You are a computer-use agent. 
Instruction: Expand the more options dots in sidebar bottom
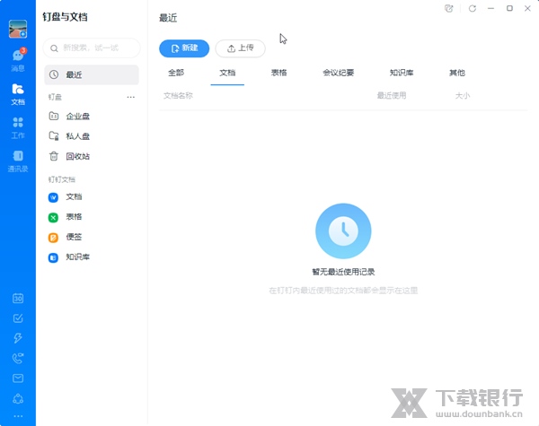18,413
